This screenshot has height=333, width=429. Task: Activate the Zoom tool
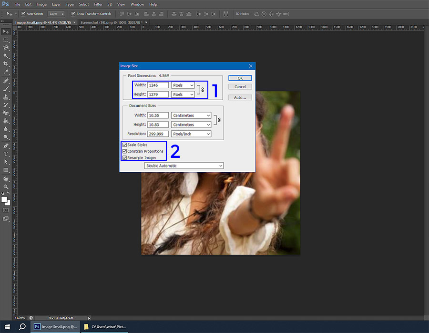pos(6,186)
